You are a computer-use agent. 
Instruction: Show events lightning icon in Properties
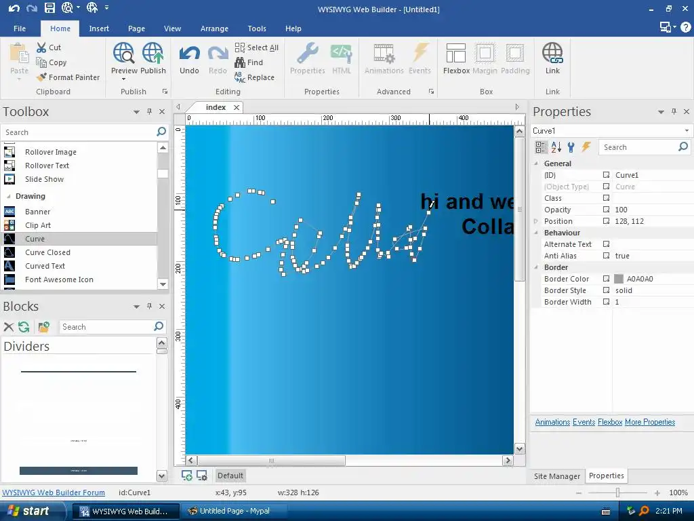click(x=586, y=147)
